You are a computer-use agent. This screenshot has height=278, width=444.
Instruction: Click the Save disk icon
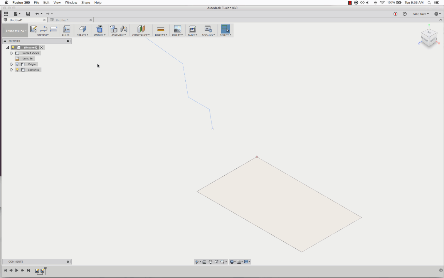pos(28,14)
